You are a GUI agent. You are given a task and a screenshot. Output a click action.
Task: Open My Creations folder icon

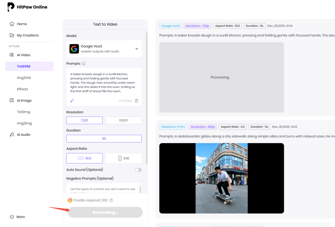[11, 35]
